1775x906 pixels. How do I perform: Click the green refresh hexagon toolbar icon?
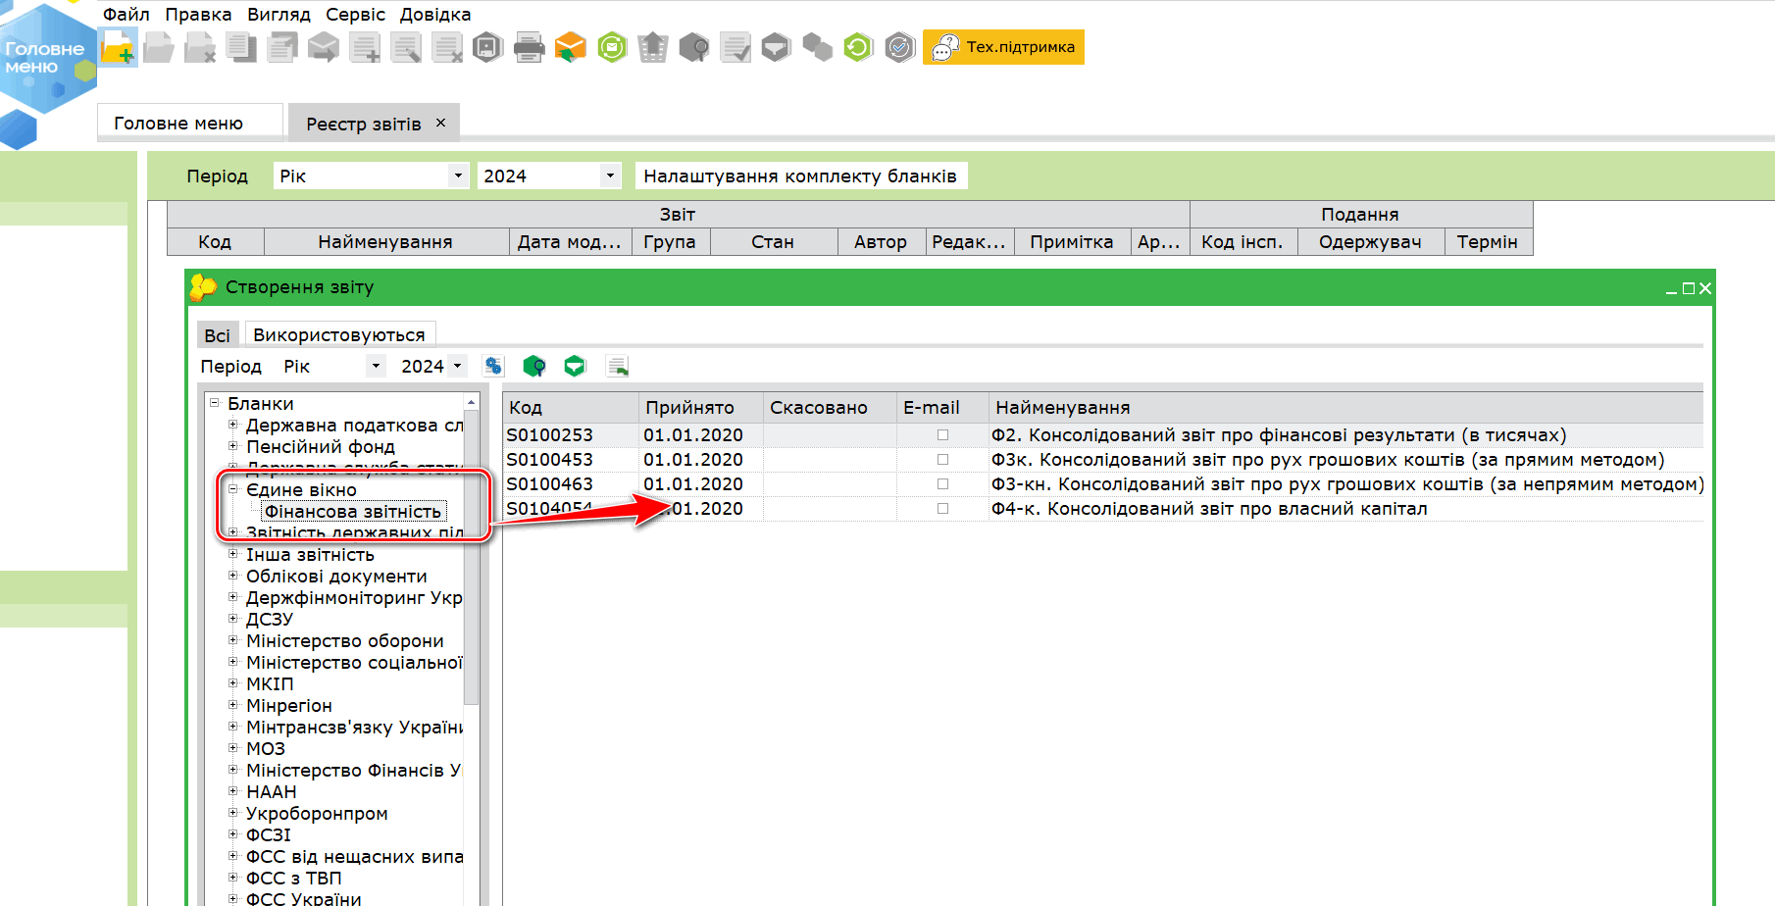click(x=858, y=47)
